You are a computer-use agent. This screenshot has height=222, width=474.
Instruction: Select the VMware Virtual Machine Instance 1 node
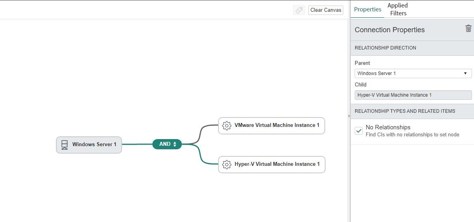pyautogui.click(x=272, y=125)
